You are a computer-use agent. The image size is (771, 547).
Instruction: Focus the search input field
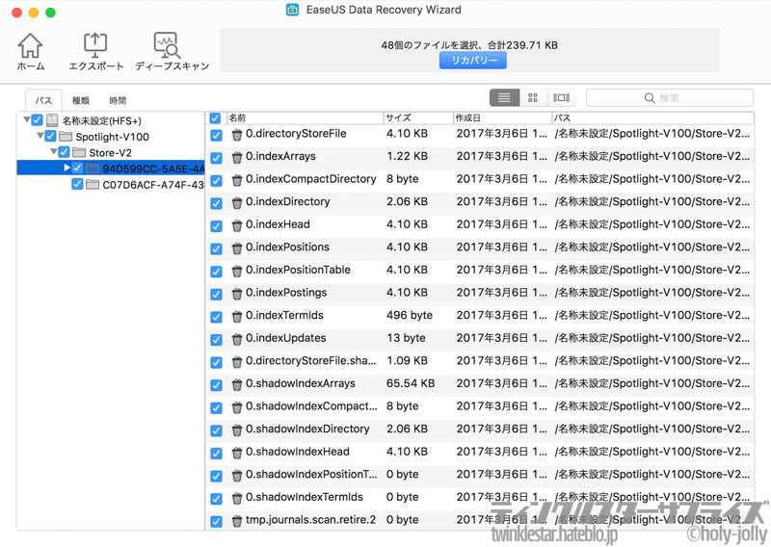tap(670, 98)
